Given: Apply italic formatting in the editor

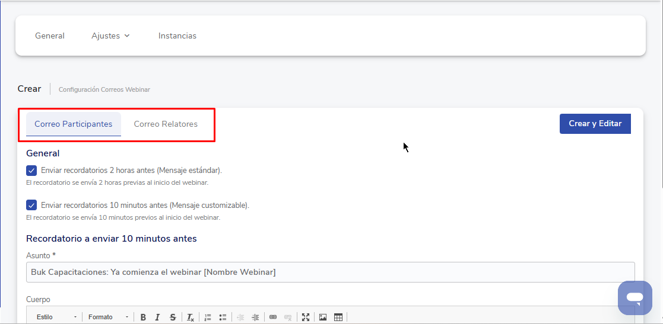Looking at the screenshot, I should pyautogui.click(x=157, y=317).
